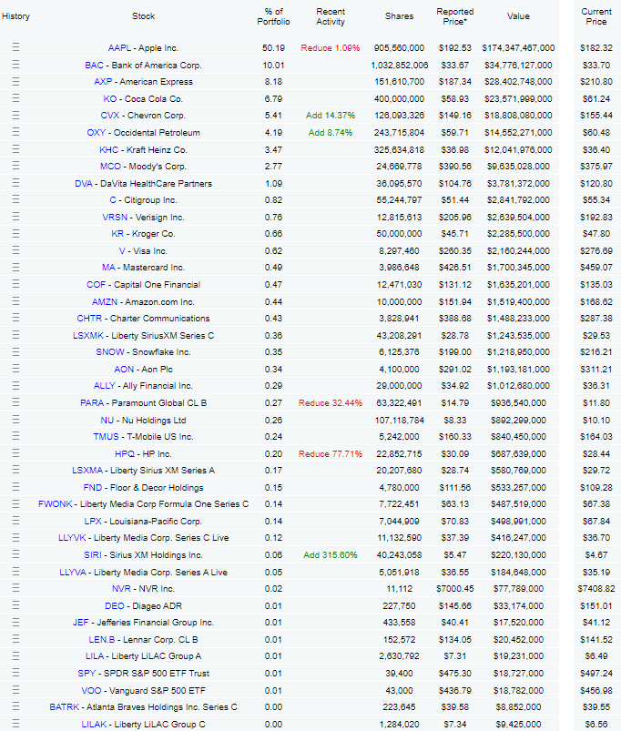Click the Value column header
621x731 pixels.
pyautogui.click(x=518, y=16)
